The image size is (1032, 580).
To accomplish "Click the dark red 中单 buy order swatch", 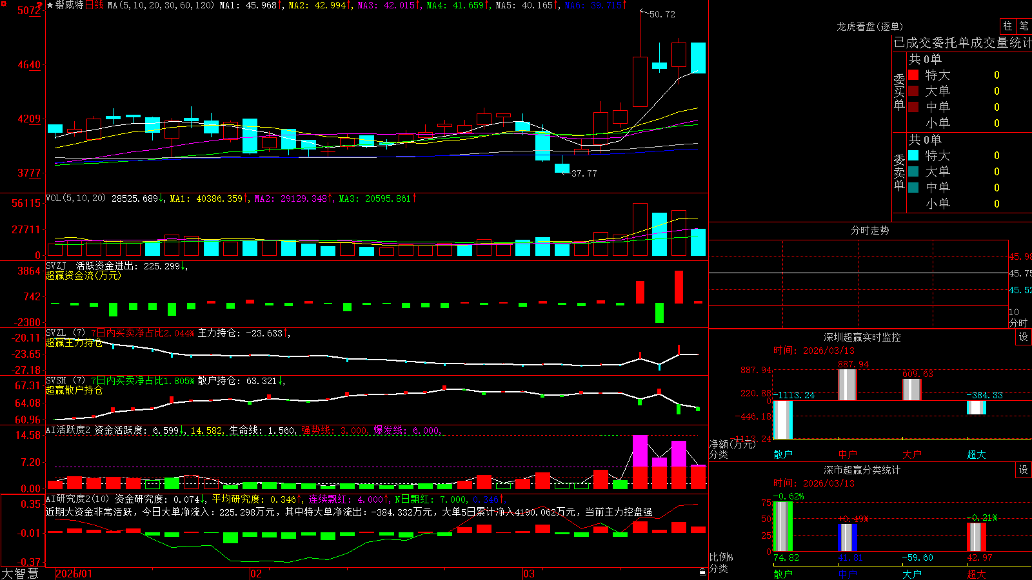I will [913, 107].
